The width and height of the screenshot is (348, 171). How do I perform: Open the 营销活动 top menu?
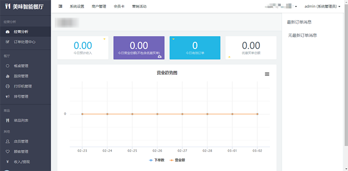coord(139,6)
